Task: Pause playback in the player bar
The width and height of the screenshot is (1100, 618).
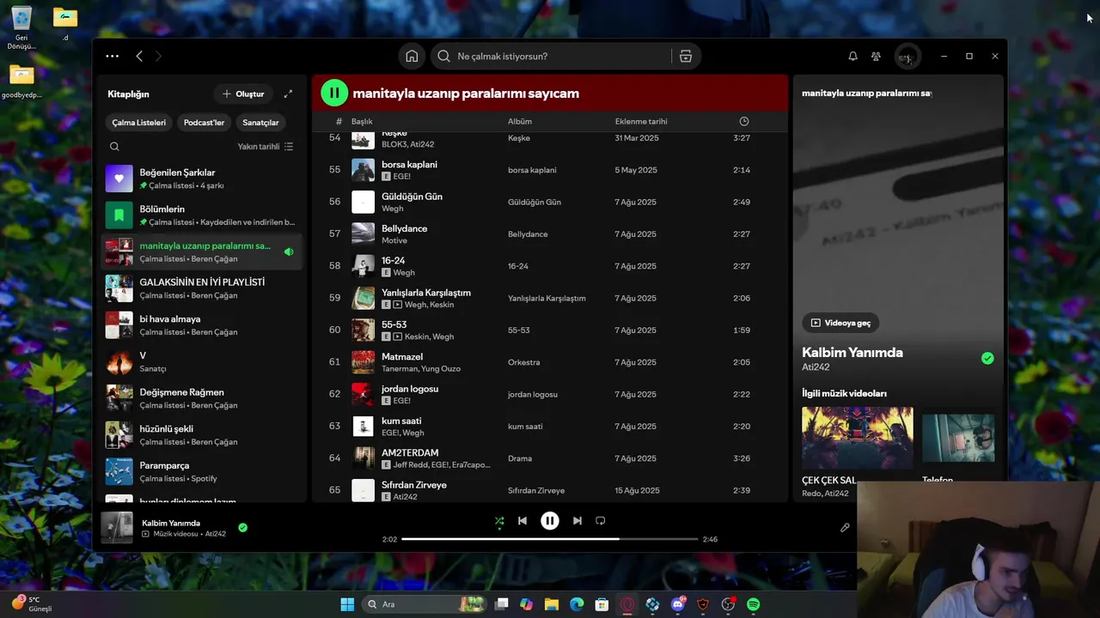Action: [550, 521]
